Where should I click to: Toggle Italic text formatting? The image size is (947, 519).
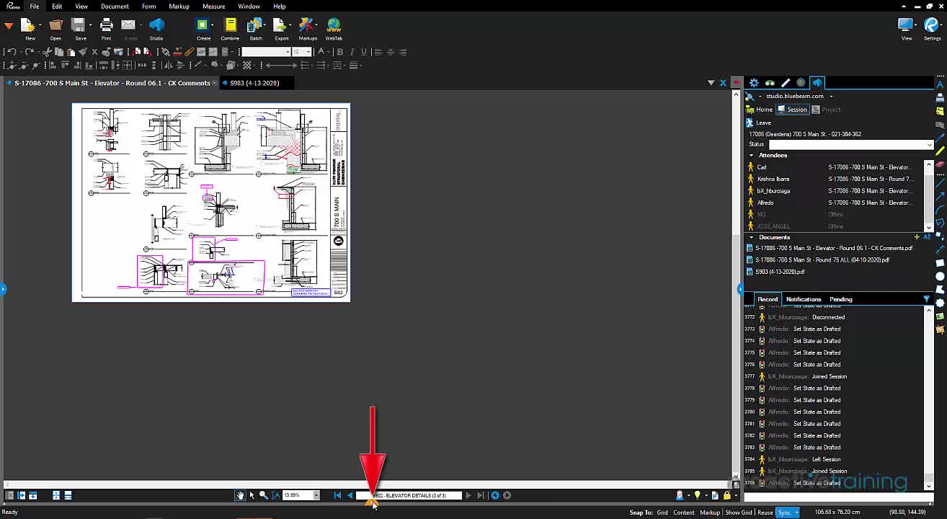352,52
